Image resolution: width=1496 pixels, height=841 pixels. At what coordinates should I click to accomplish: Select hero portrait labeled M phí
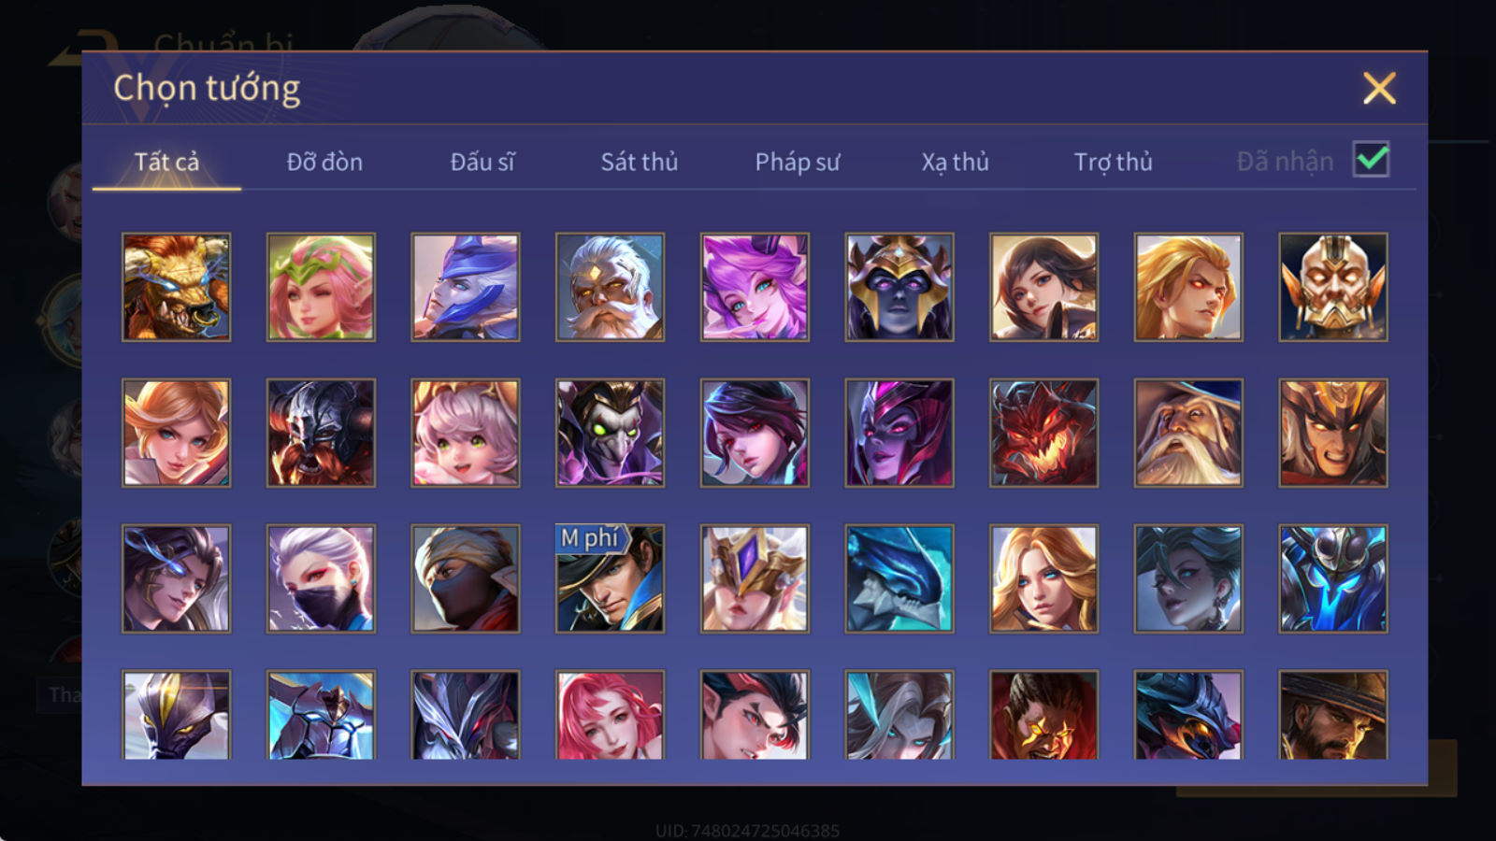610,578
